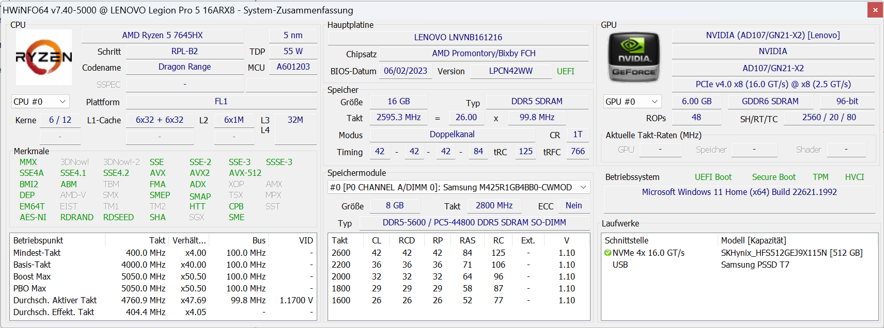This screenshot has width=884, height=328.
Task: Click the TPM status label
Action: click(x=820, y=177)
